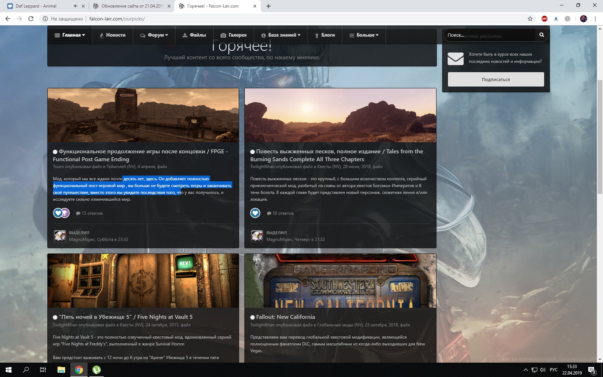The width and height of the screenshot is (603, 377).
Task: Click the trophy reaction icon on the FPGE post
Action: click(65, 213)
